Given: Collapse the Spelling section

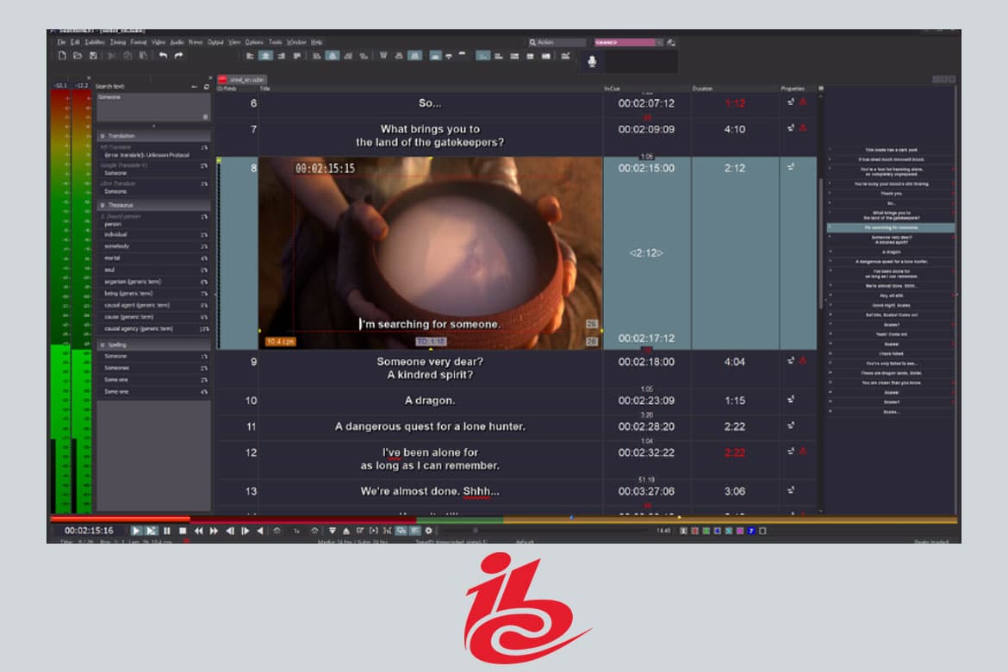Looking at the screenshot, I should [x=103, y=345].
